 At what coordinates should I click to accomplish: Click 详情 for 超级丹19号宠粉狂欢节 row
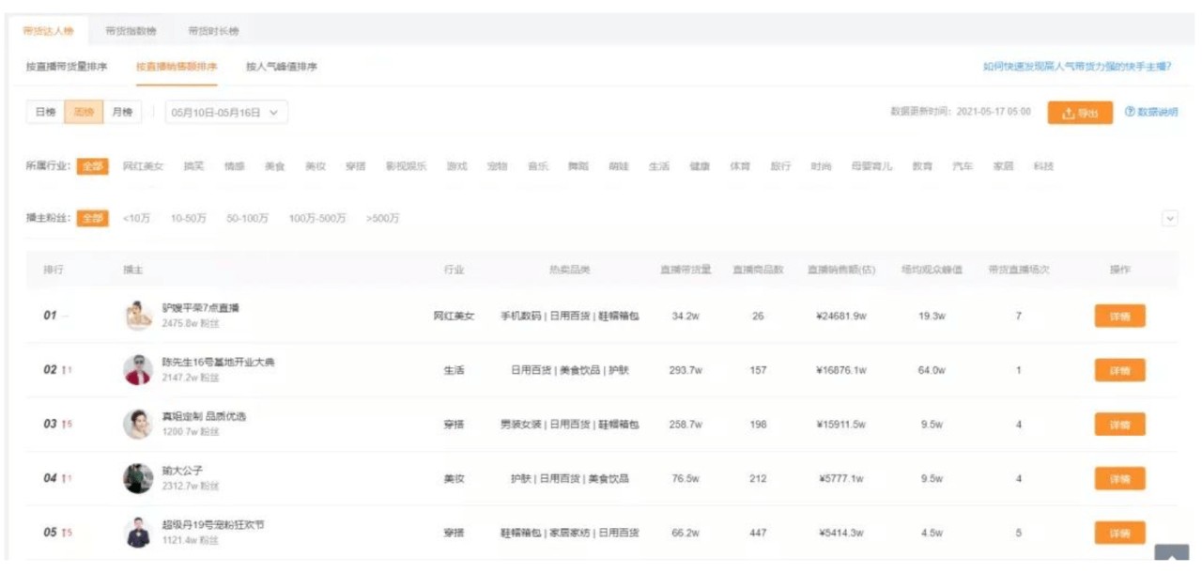1122,532
